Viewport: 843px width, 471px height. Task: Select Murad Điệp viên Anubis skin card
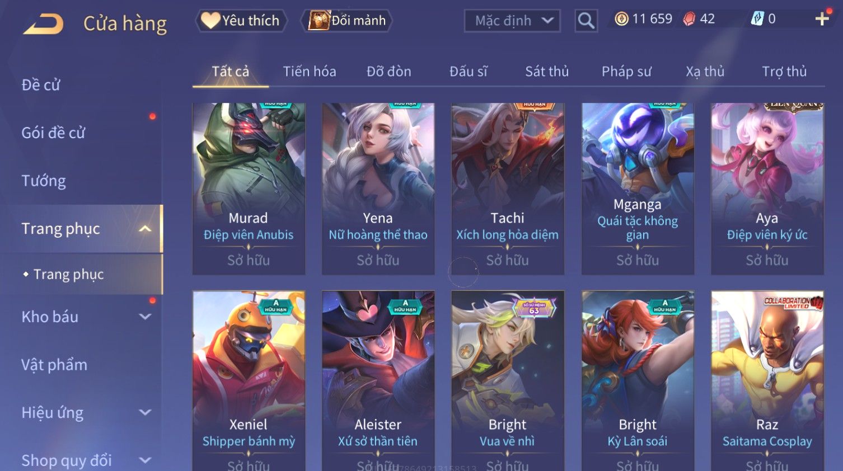249,189
